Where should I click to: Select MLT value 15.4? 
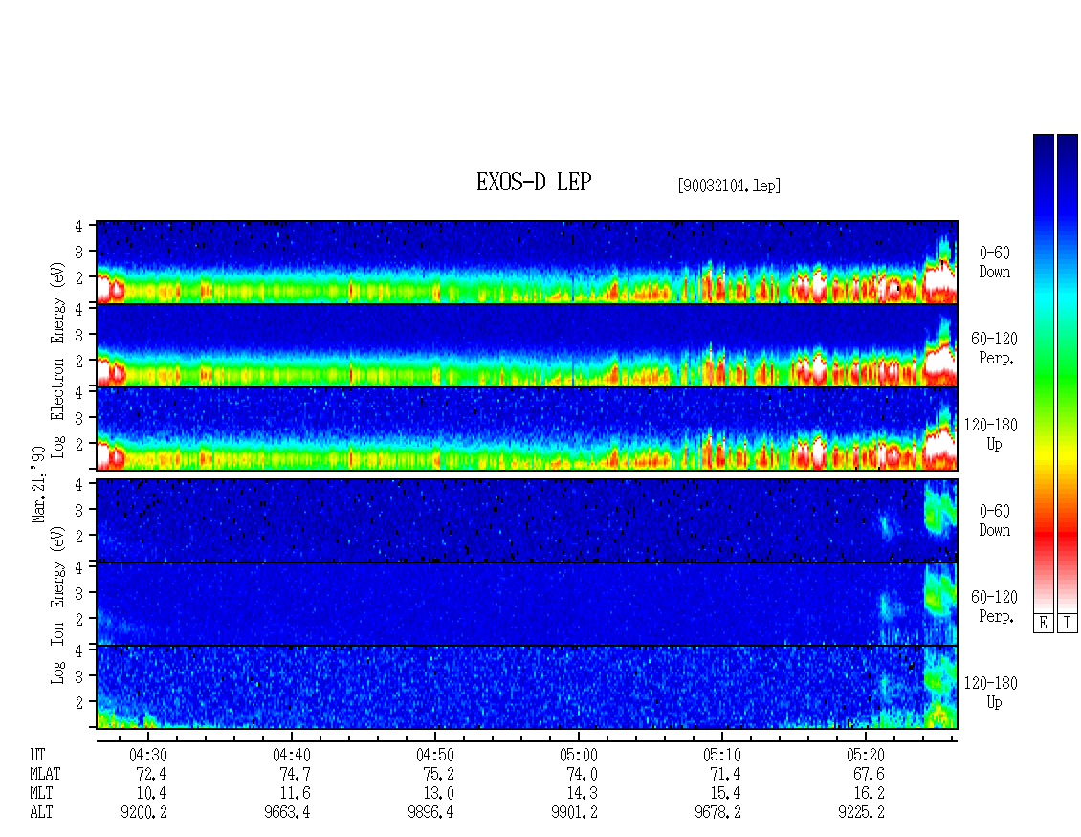[x=725, y=794]
